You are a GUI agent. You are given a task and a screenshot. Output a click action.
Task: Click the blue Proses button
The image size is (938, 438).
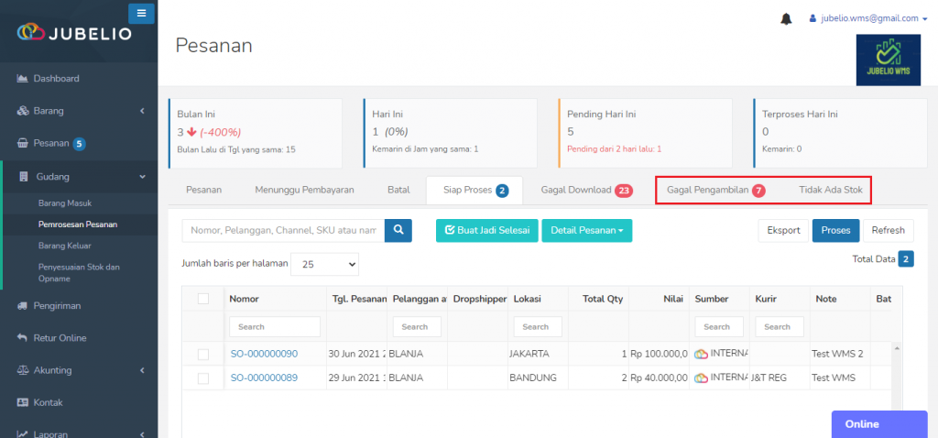coord(835,230)
